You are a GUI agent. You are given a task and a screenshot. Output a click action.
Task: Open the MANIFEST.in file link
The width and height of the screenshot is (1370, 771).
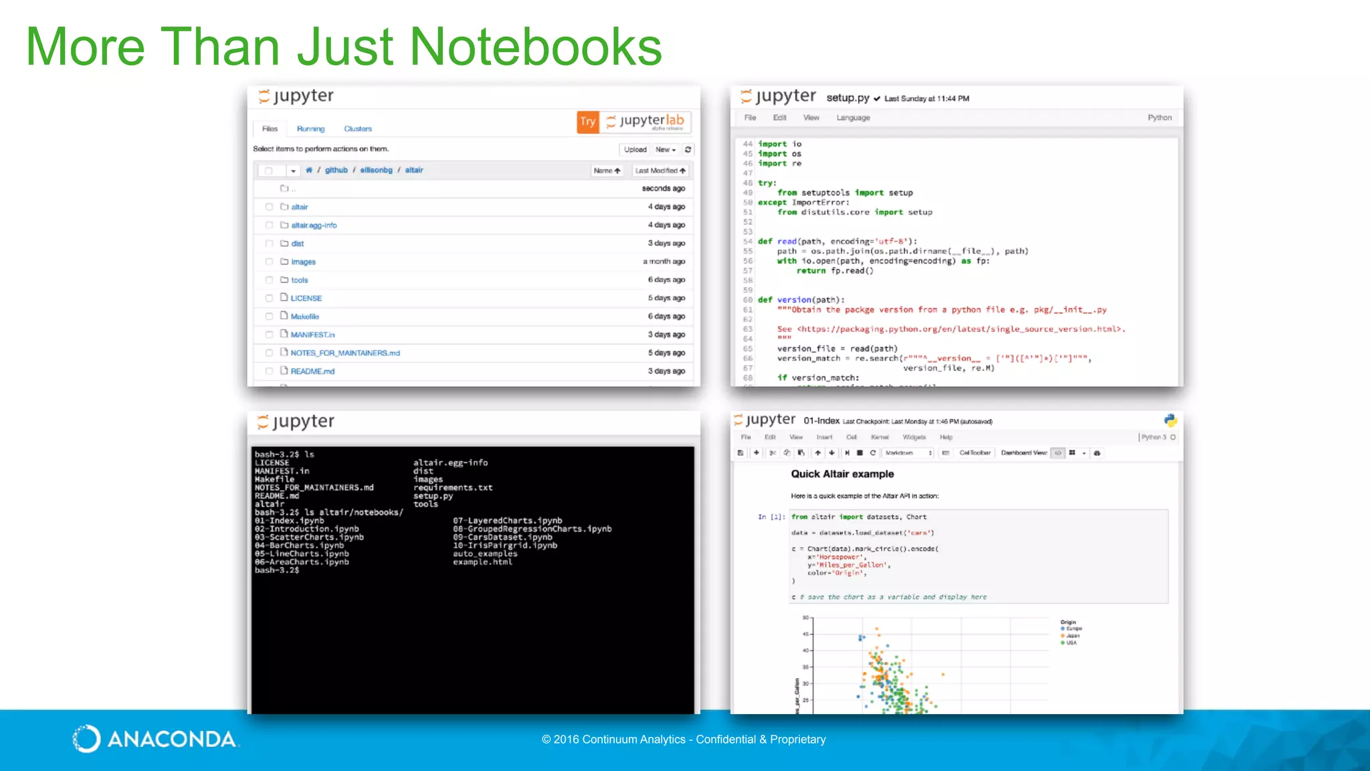click(312, 335)
